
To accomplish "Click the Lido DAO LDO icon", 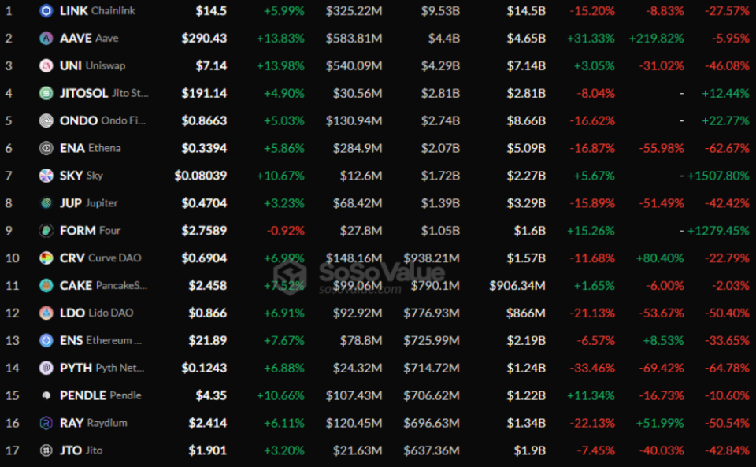I will point(46,313).
